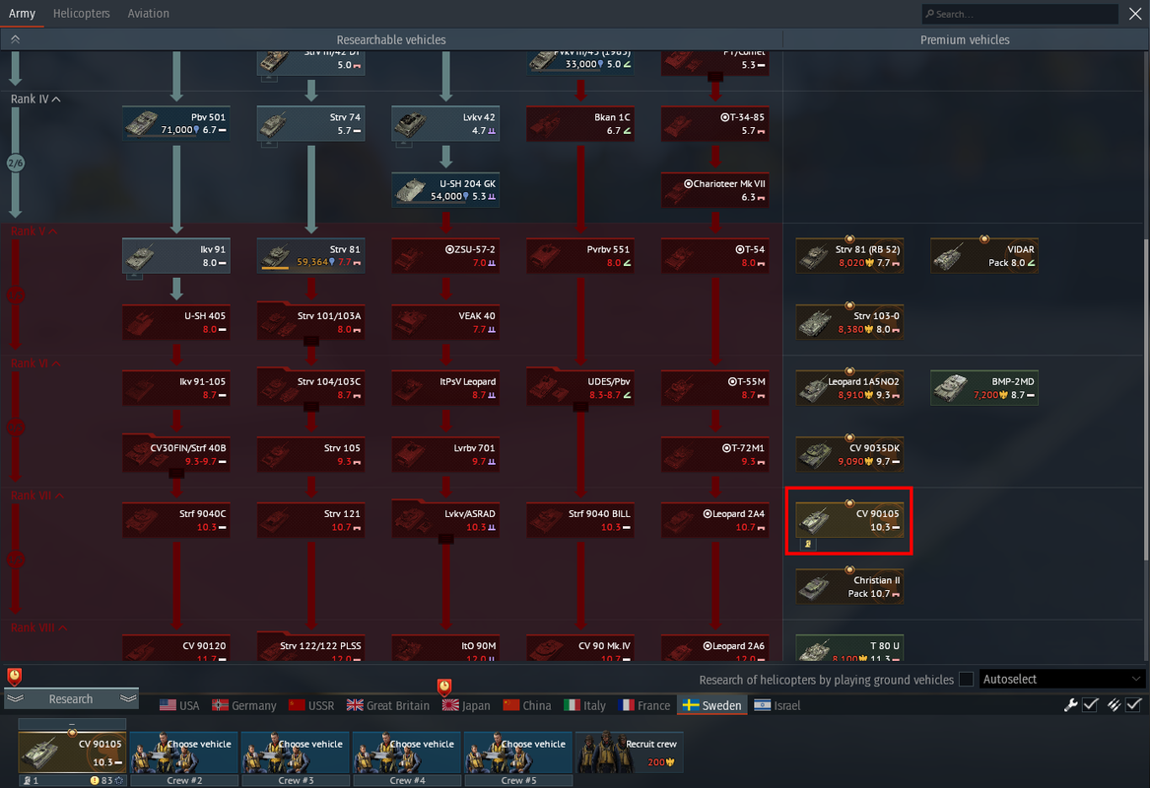This screenshot has height=788, width=1150.
Task: Select the premium CV 90105 tree card
Action: click(x=849, y=520)
